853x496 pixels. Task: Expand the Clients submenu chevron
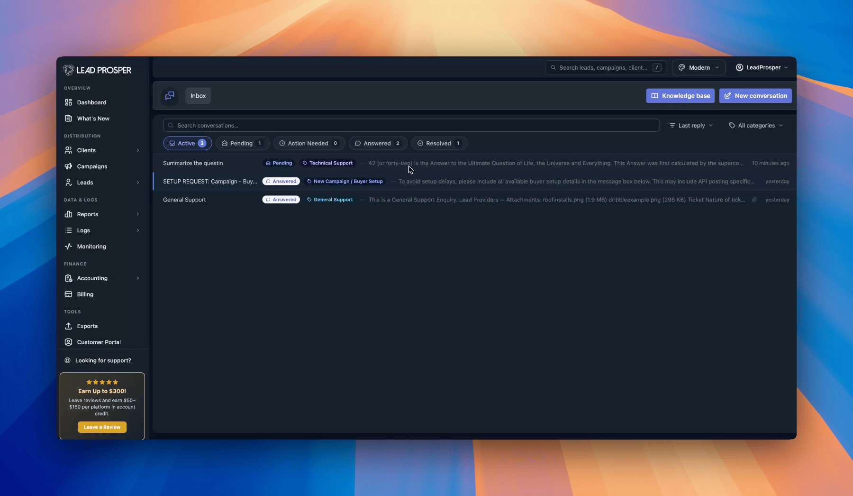tap(138, 150)
